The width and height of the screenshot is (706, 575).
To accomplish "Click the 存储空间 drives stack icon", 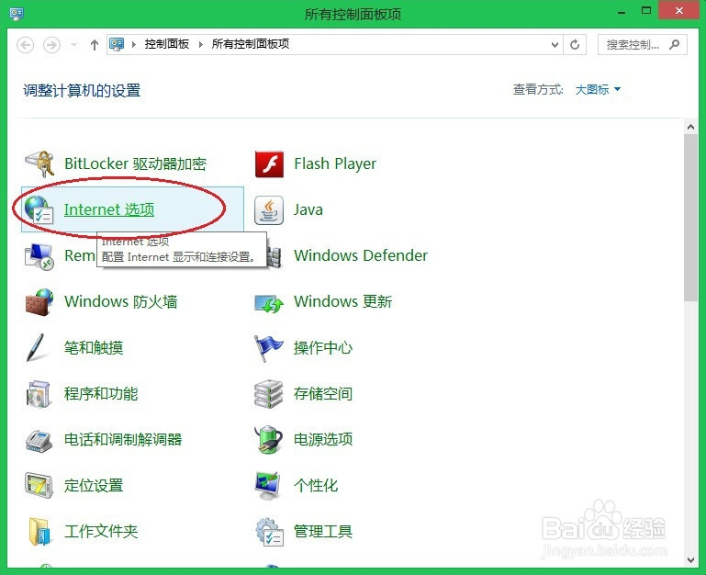I will (x=269, y=394).
